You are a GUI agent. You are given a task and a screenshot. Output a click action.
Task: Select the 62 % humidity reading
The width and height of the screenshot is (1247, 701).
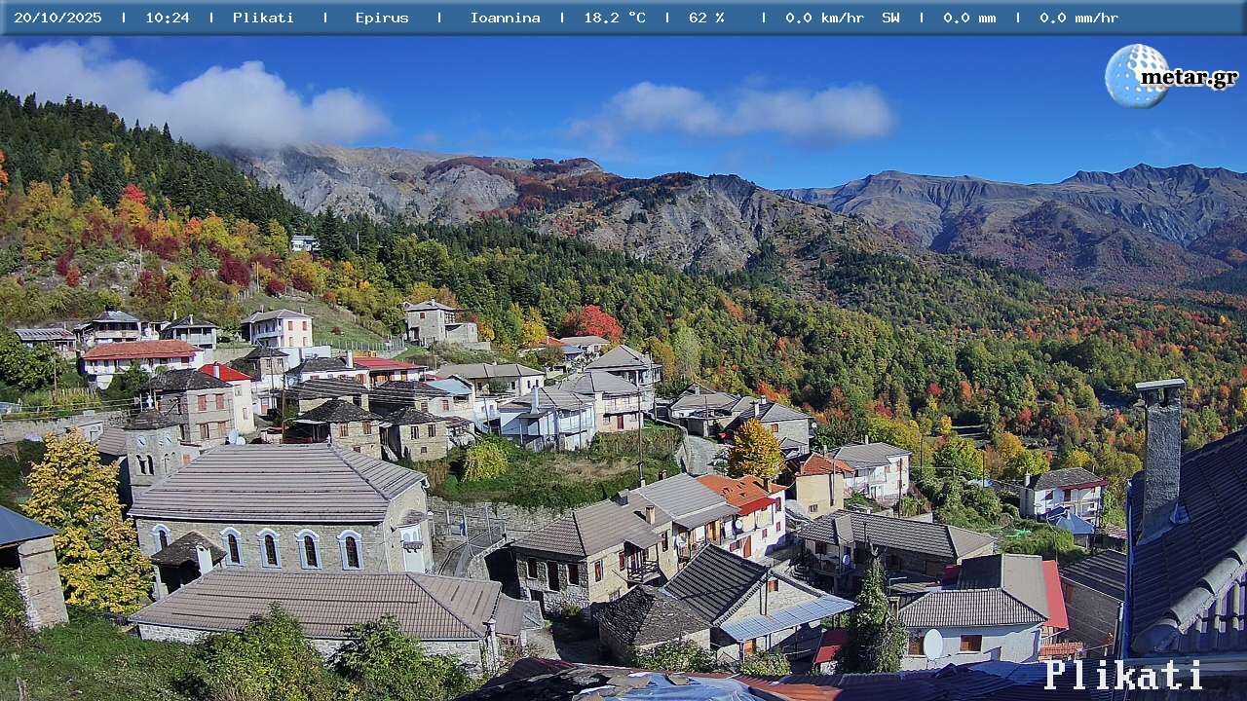[x=706, y=18]
